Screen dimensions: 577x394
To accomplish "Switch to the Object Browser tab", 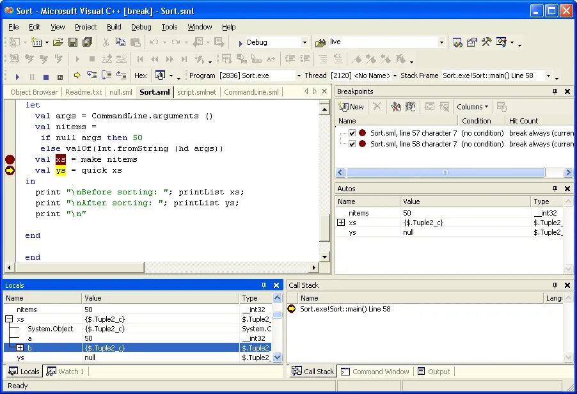I will tap(34, 92).
